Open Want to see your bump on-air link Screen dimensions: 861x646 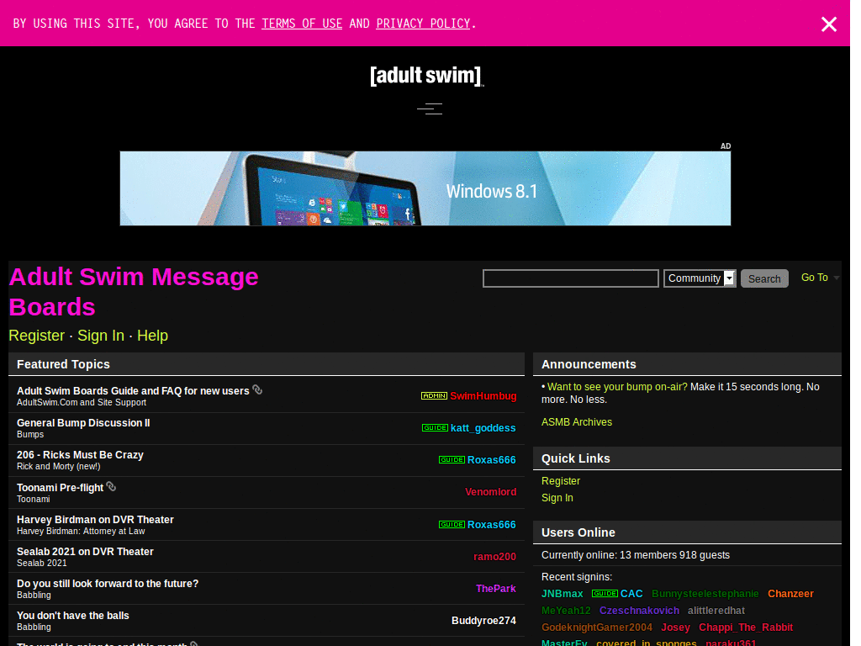(617, 387)
